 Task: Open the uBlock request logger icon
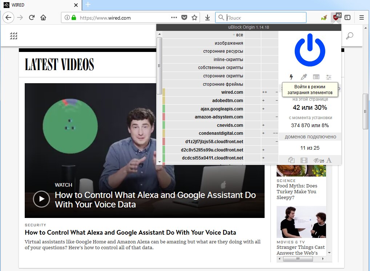[316, 77]
